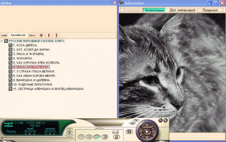
Task: Uncheck 11. СЕСТРИЦА АЛЕНУШКА И БРАТЕЦ ИВАНУШКА checkbox
Action: click(10, 89)
